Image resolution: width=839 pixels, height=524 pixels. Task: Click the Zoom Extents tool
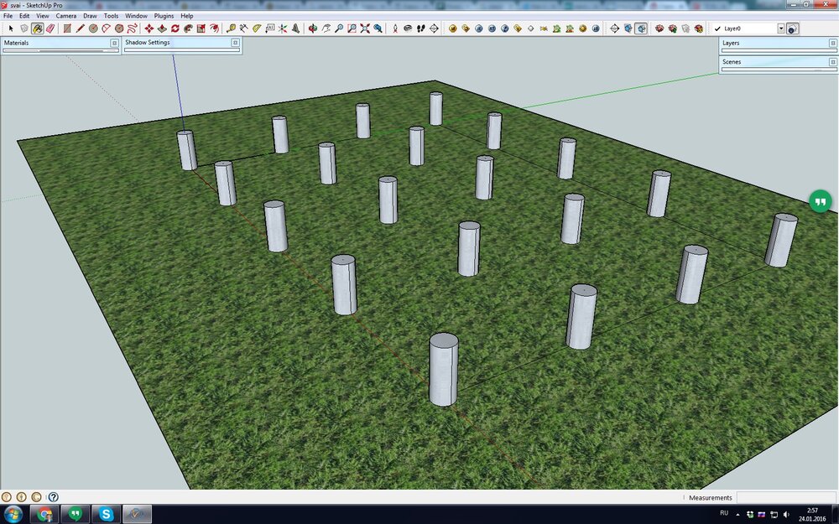pyautogui.click(x=365, y=29)
